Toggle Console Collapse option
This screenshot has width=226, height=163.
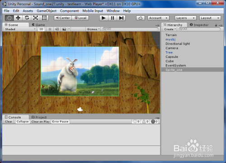click(x=23, y=121)
